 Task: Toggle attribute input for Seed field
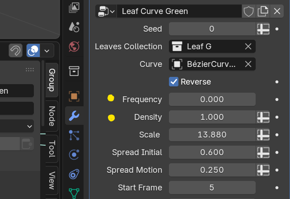click(263, 29)
